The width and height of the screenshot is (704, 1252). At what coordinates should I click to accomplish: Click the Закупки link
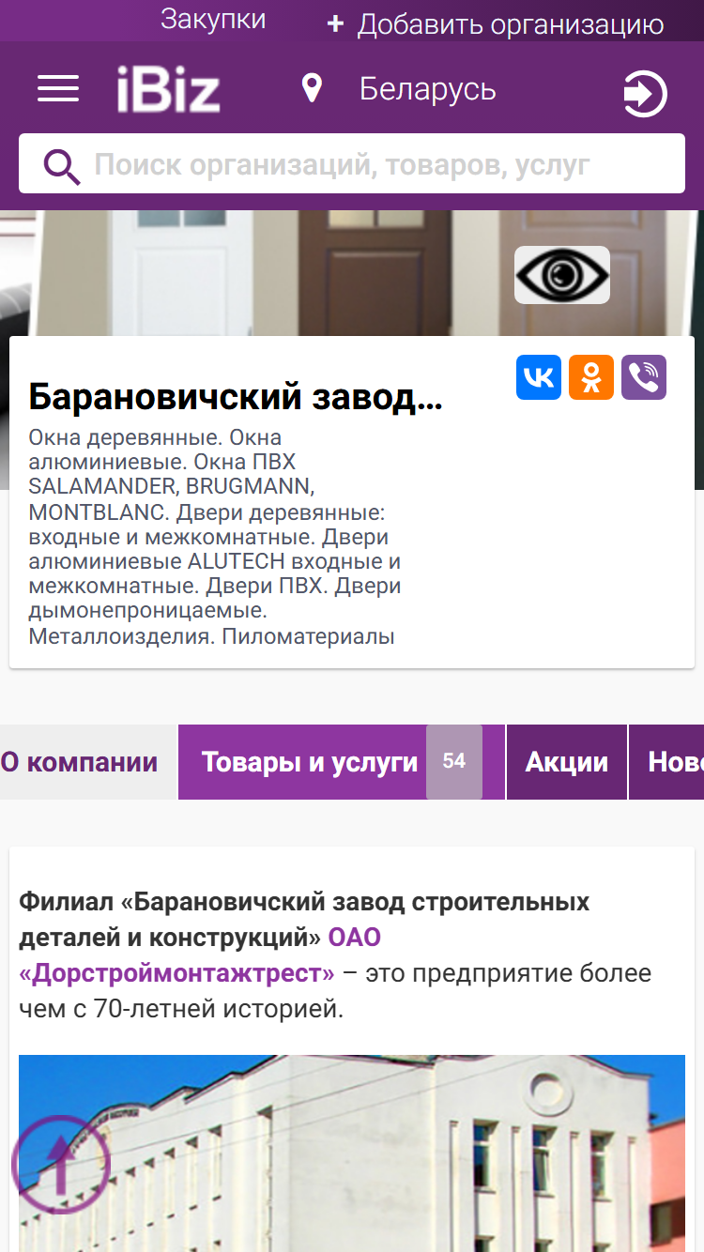pos(213,20)
